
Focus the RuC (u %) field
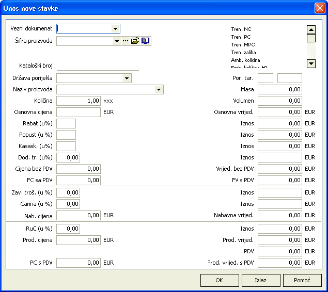click(x=68, y=229)
